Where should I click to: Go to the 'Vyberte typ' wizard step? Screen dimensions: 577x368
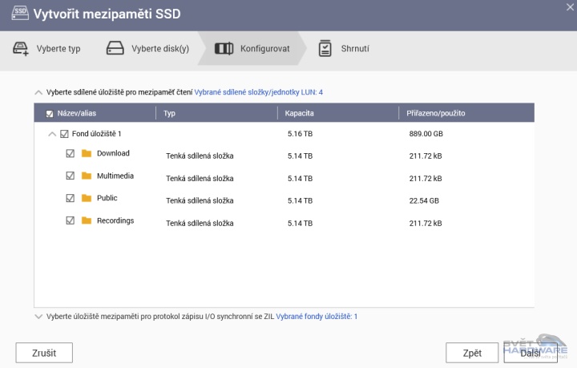(58, 49)
